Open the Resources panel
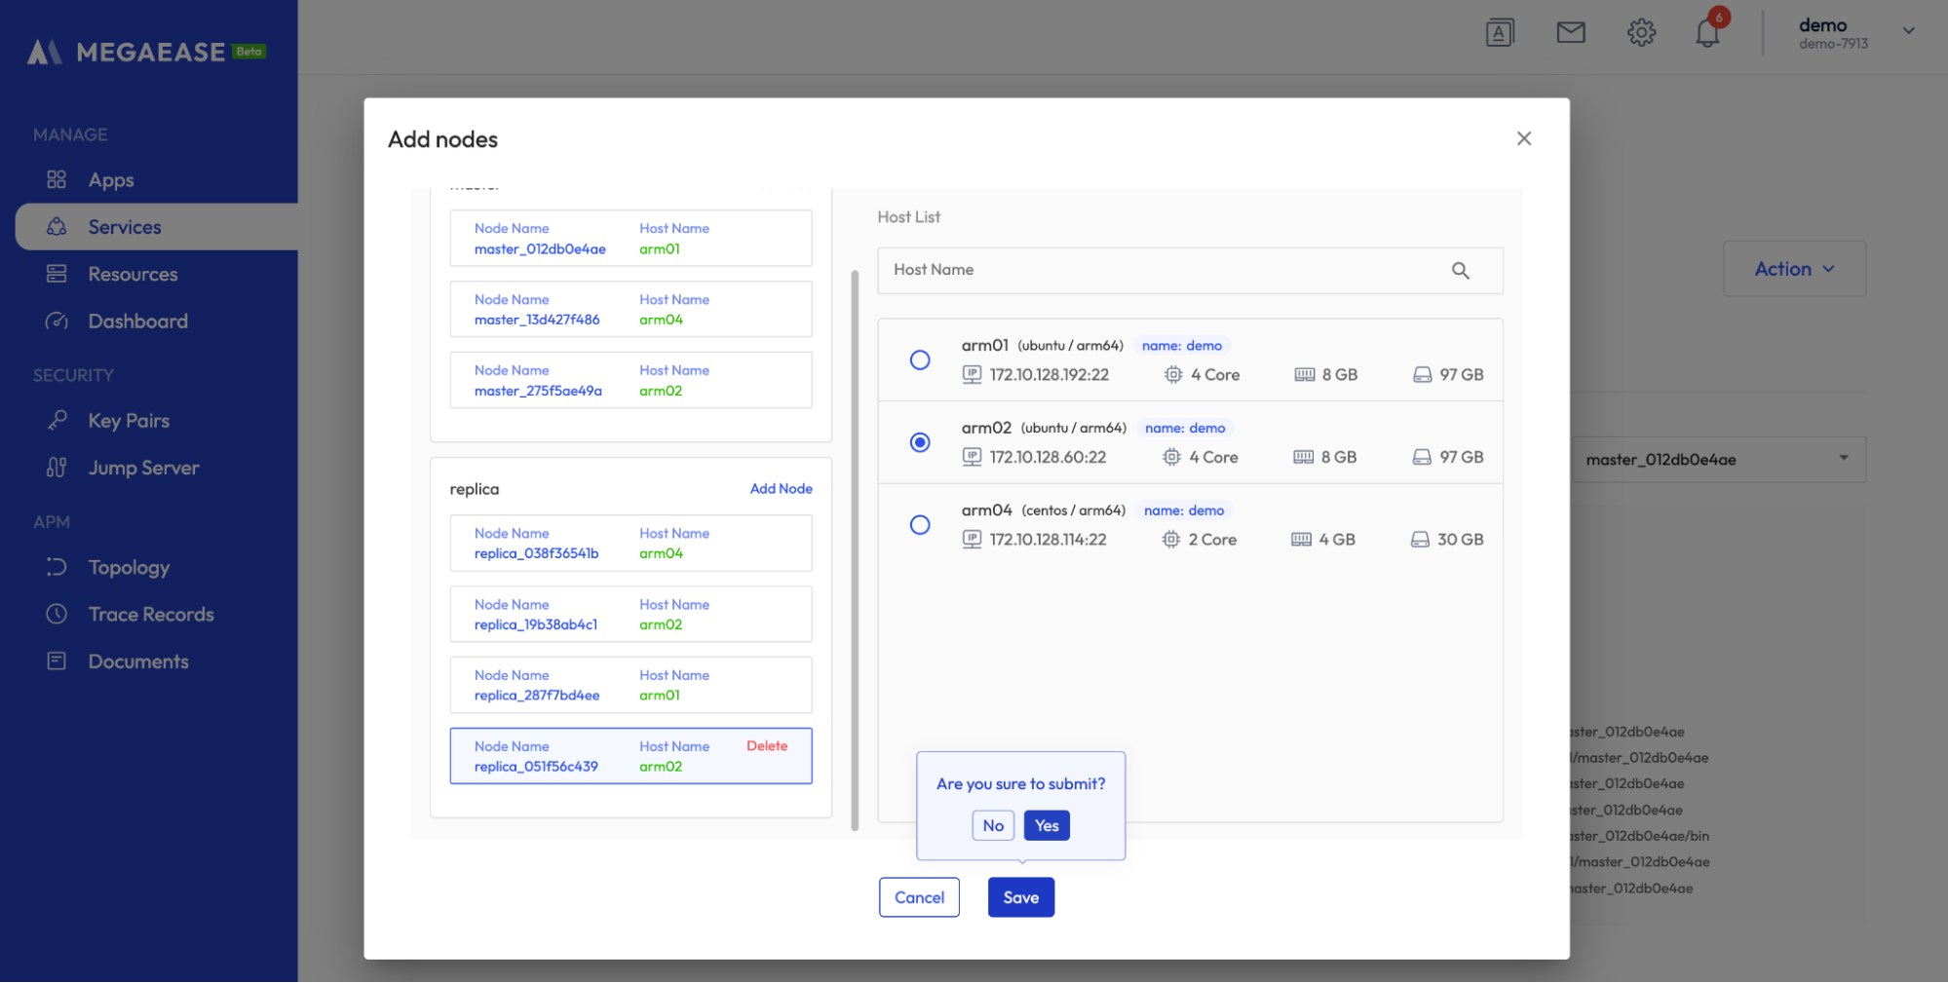The image size is (1948, 983). click(x=132, y=274)
